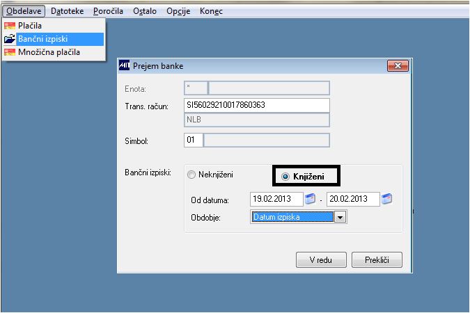470x313 pixels.
Task: Confirm with the V redu button
Action: click(x=321, y=259)
